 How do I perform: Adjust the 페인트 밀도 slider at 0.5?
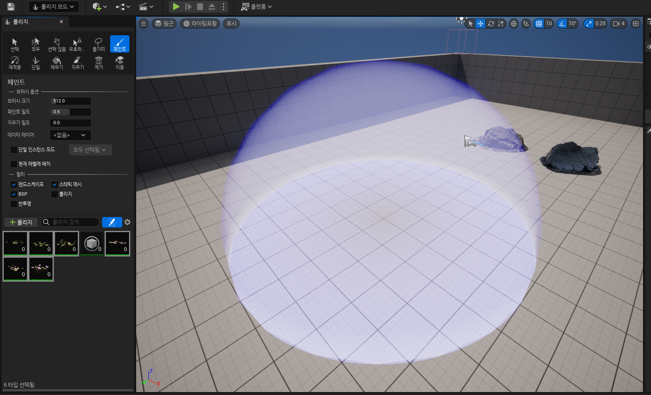(71, 112)
